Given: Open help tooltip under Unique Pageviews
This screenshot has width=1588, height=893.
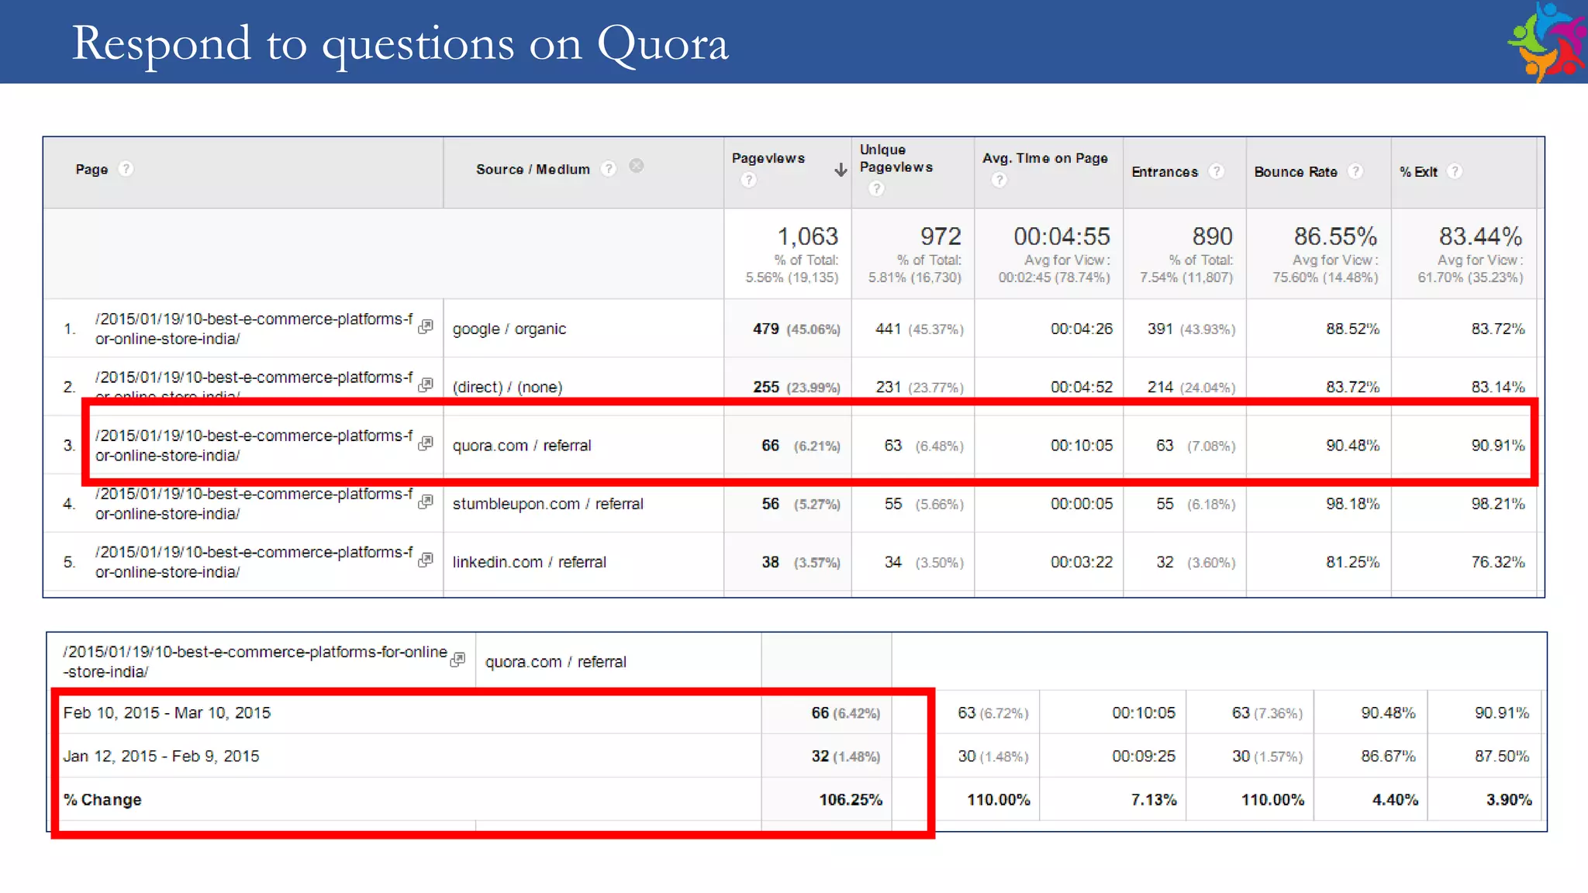Looking at the screenshot, I should pyautogui.click(x=876, y=188).
